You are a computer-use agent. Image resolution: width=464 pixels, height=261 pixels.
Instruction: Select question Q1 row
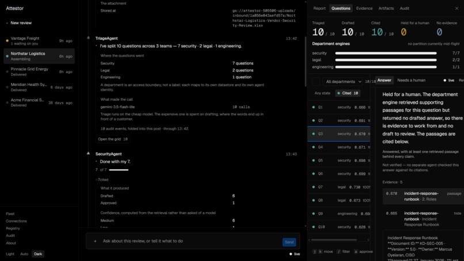tap(339, 107)
